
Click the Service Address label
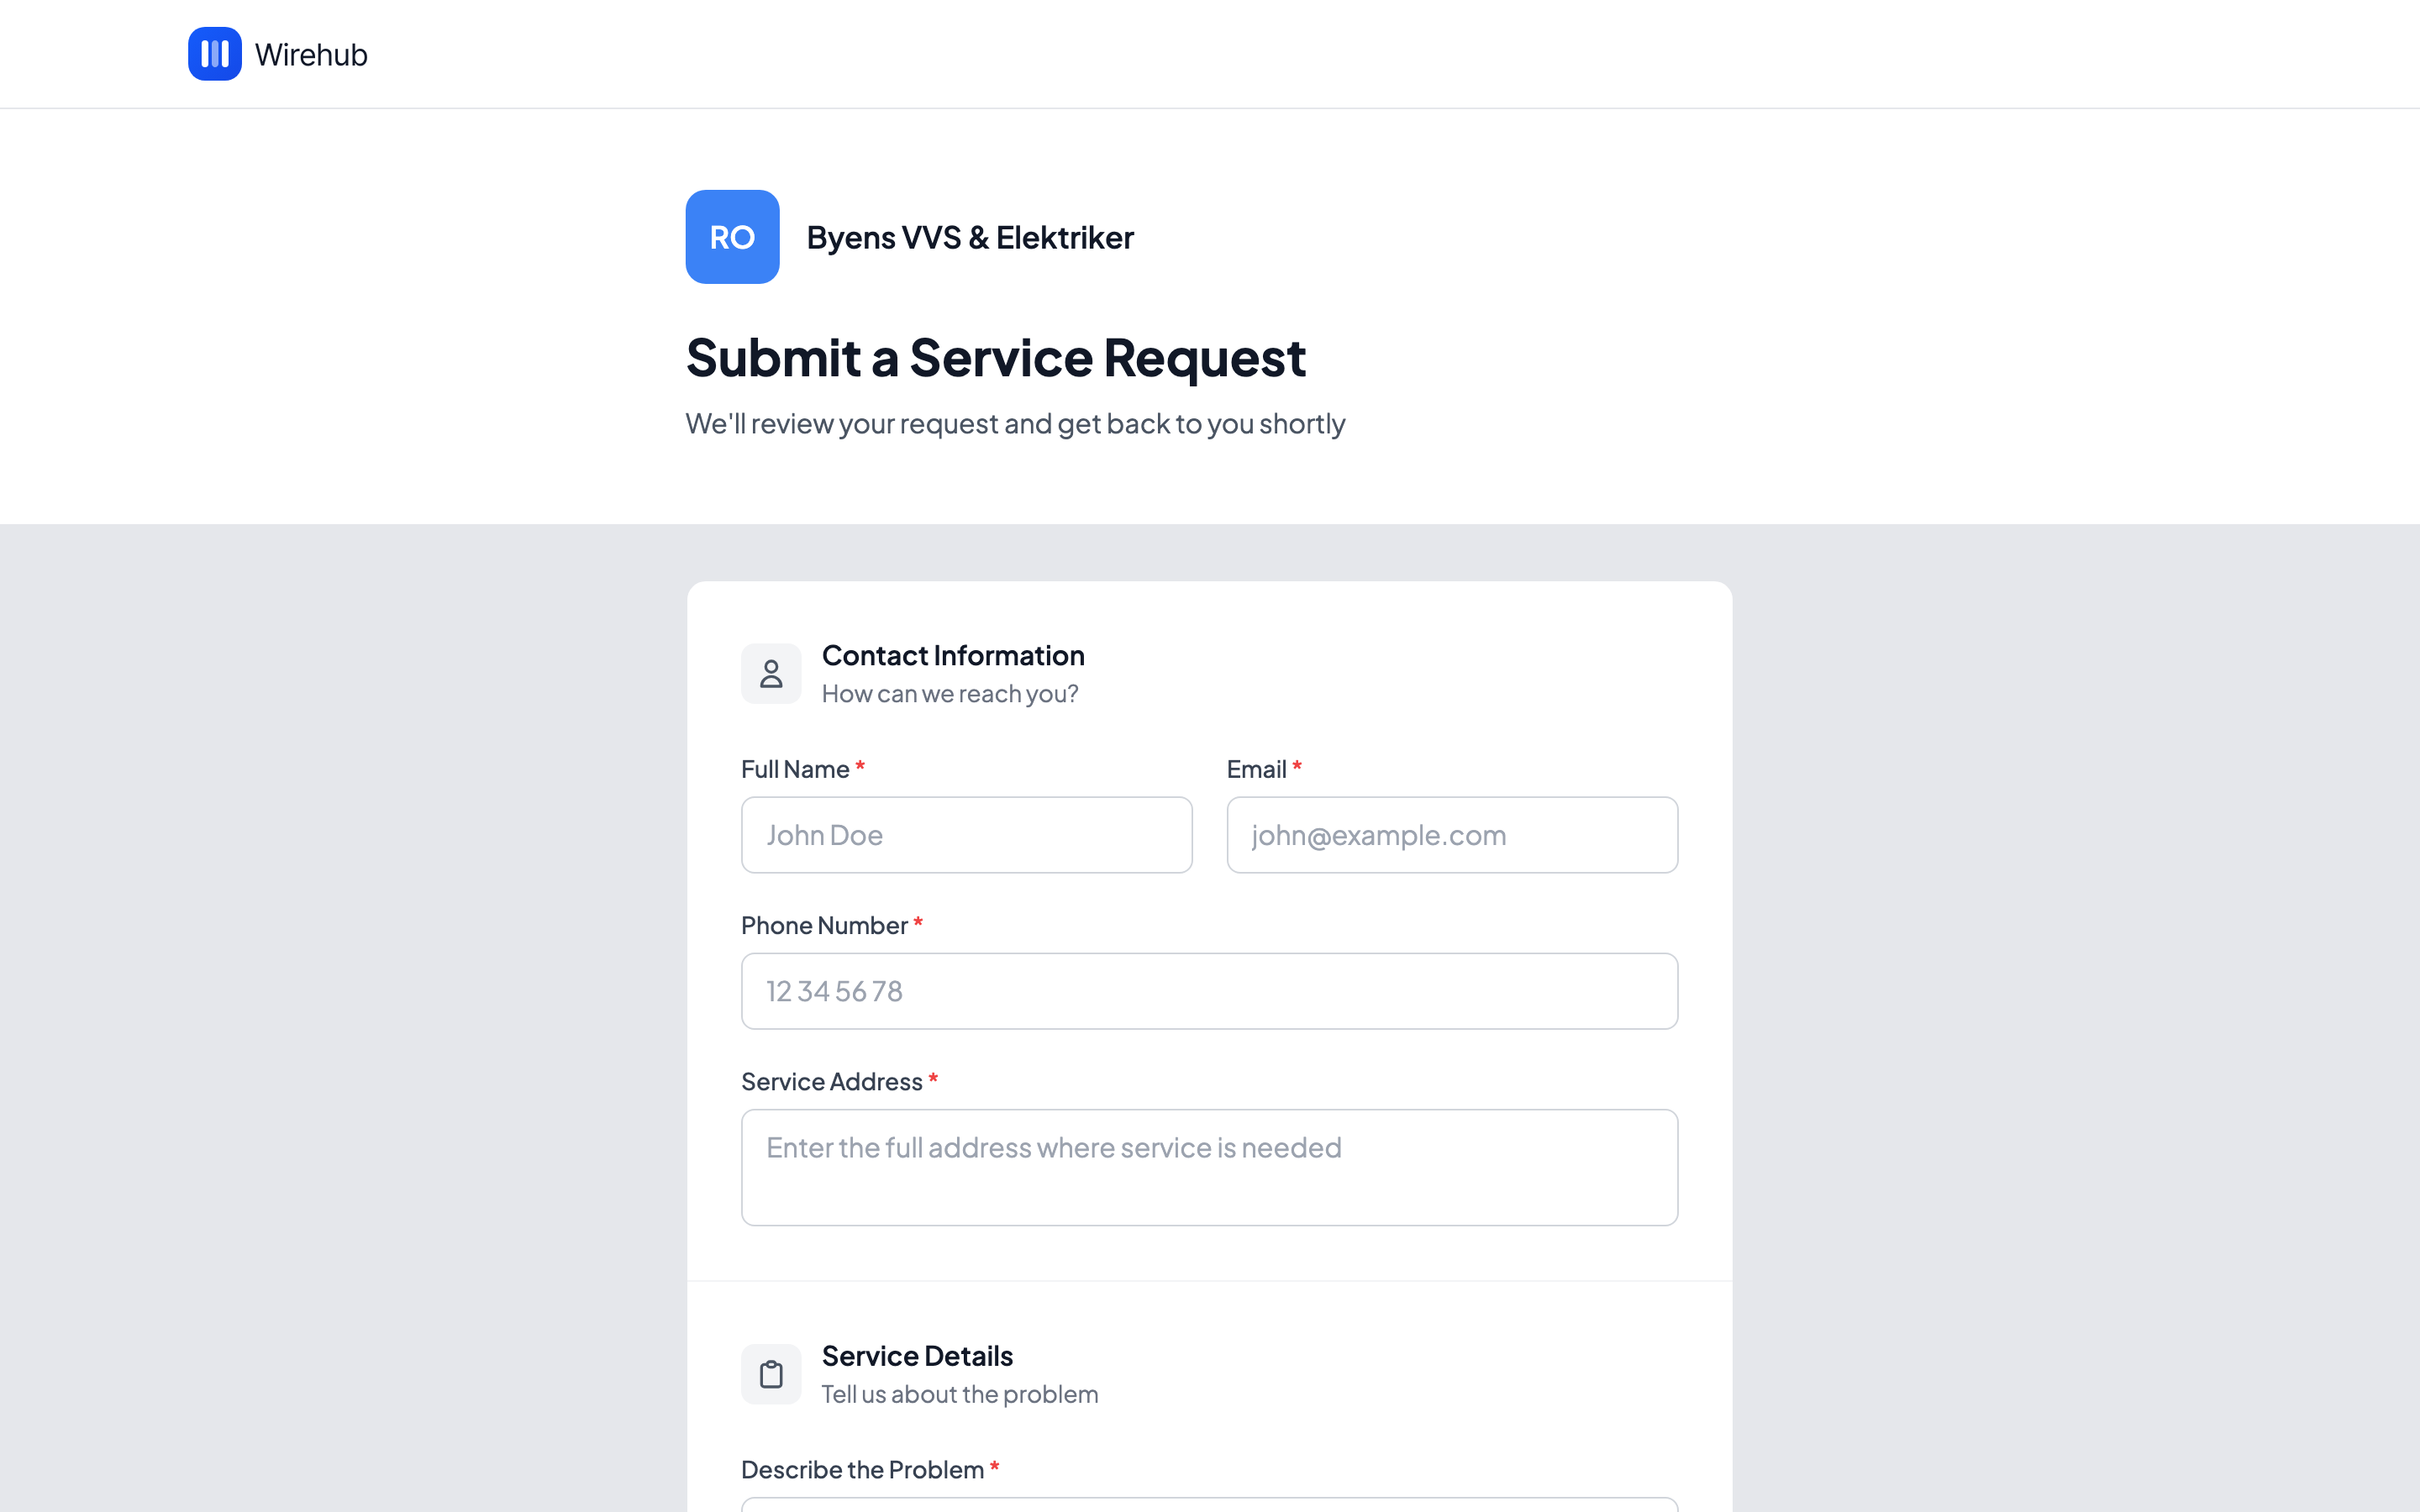click(831, 1082)
